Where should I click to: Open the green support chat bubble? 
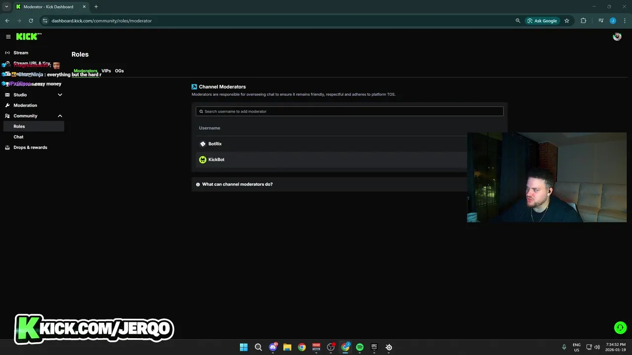coord(620,327)
